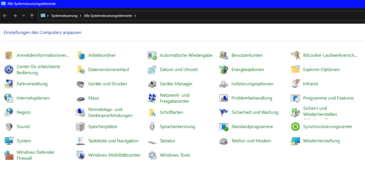The width and height of the screenshot is (365, 170).
Task: Click the BitLocker keys icon
Action: [x=295, y=55]
